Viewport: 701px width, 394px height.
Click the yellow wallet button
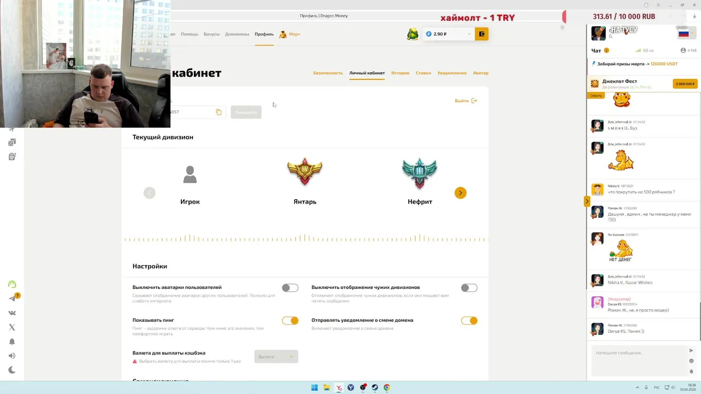coord(482,34)
